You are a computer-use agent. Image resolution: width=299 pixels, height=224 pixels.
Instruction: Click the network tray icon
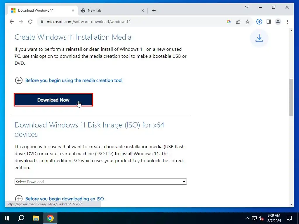254,218
